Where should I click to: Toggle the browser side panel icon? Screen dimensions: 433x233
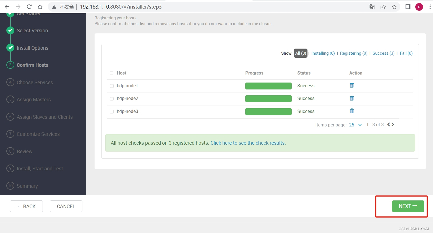point(408,7)
